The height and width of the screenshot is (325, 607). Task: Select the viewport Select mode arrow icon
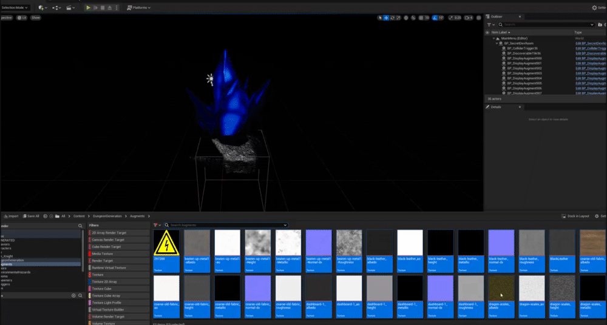coord(380,18)
